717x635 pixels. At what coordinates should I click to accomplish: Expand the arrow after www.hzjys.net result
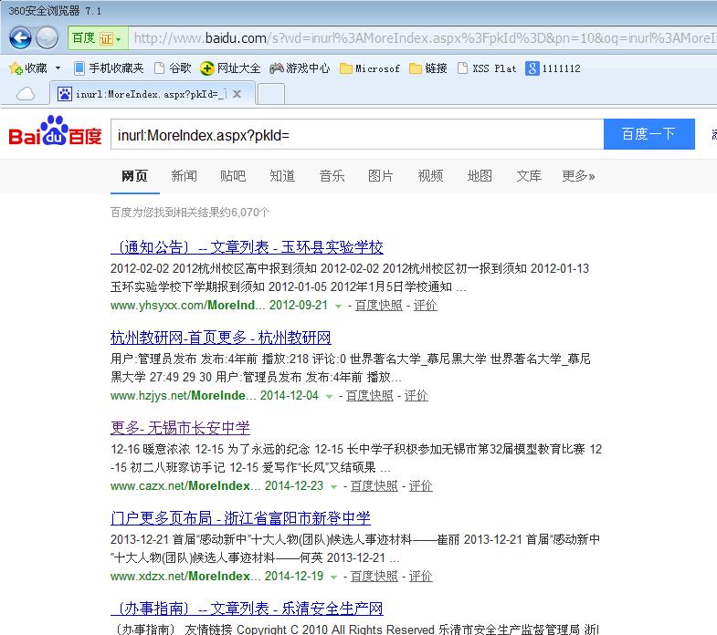click(329, 397)
